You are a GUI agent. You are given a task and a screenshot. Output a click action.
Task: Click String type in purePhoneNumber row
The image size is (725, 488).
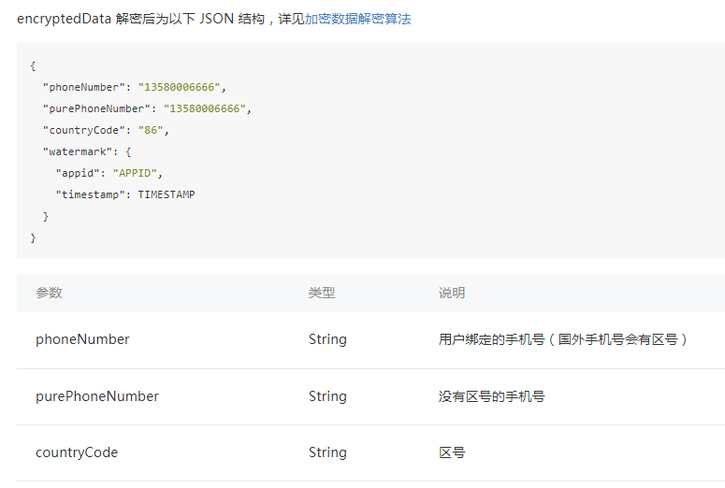point(327,396)
